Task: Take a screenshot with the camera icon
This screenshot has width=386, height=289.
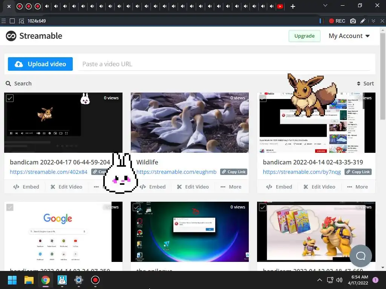Action: (x=353, y=21)
